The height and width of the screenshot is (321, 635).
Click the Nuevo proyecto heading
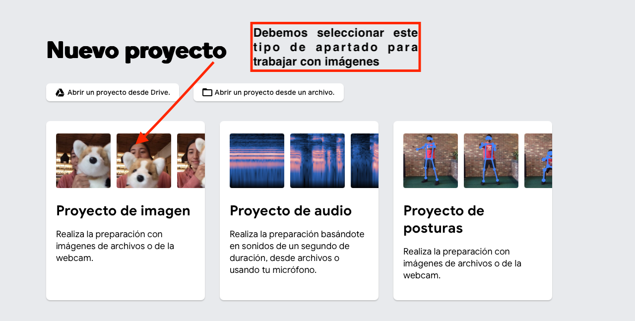(x=136, y=51)
